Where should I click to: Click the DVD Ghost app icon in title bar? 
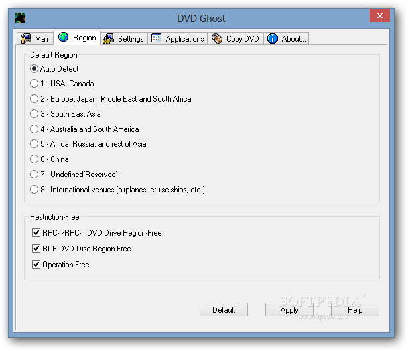20,18
